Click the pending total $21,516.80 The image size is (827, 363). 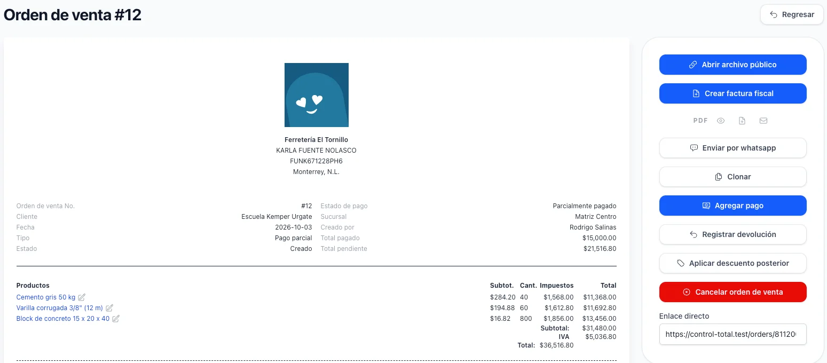click(600, 249)
